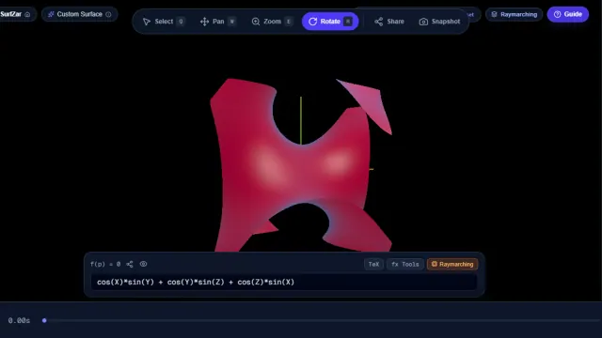Take a Snapshot of the surface
The image size is (602, 338).
point(439,22)
